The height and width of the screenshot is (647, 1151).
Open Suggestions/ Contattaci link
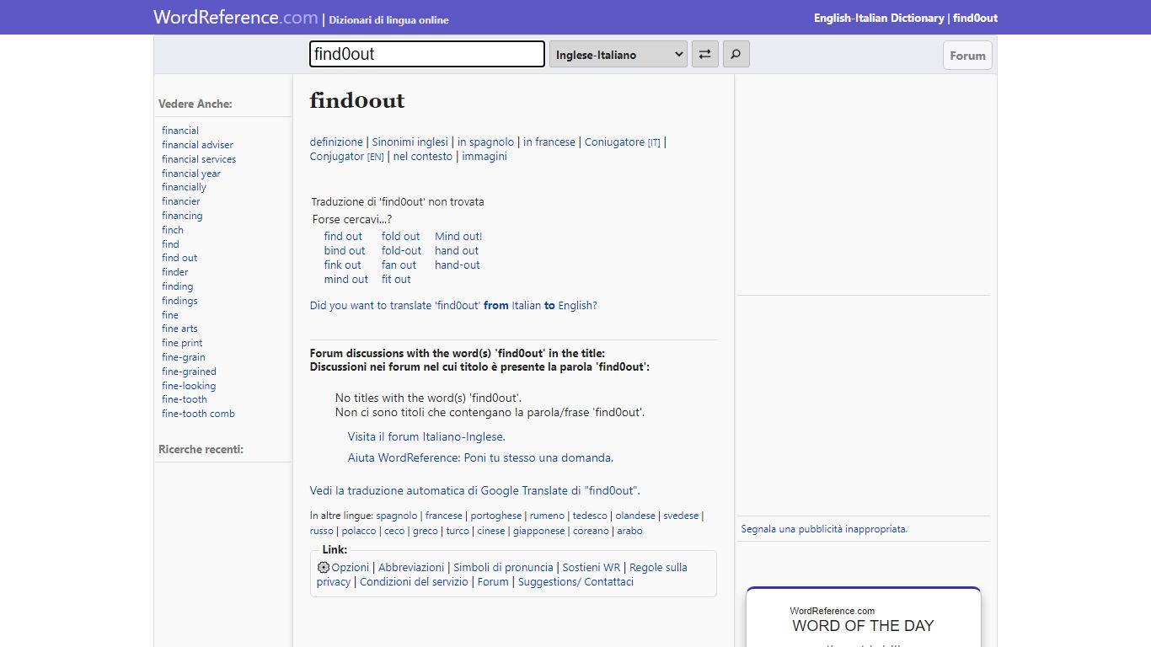tap(575, 582)
